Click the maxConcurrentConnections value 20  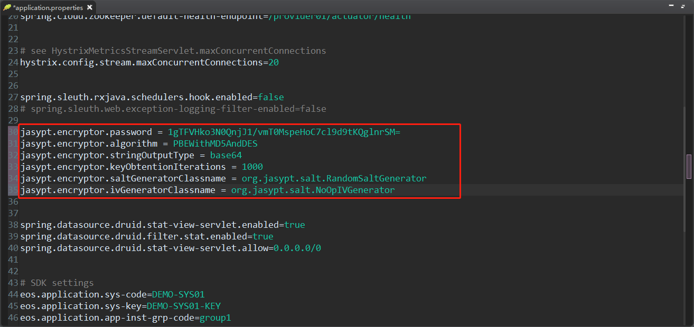(x=274, y=62)
